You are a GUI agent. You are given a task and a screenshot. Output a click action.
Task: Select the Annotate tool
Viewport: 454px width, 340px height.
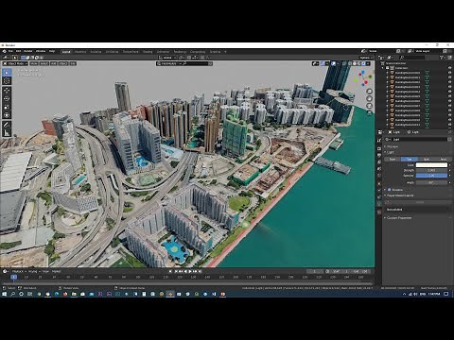7,125
